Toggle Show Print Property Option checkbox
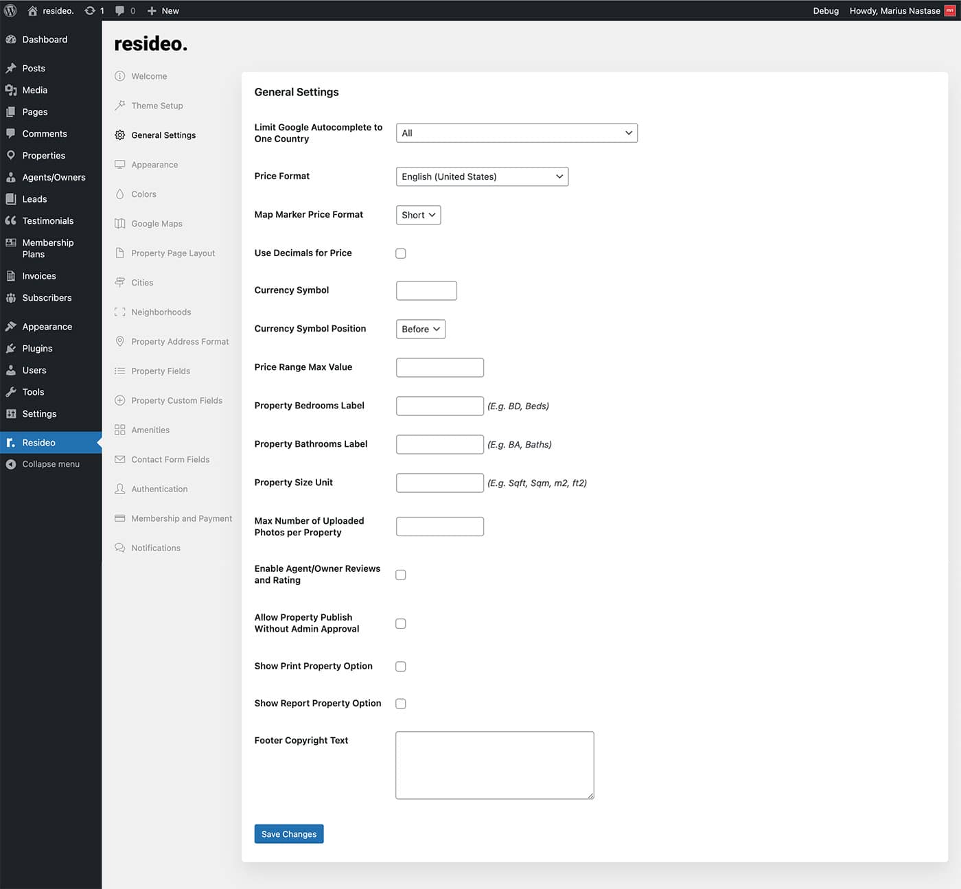This screenshot has height=889, width=961. (x=401, y=667)
